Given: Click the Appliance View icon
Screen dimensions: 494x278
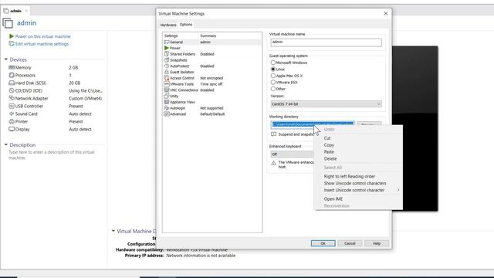Looking at the screenshot, I should click(167, 102).
